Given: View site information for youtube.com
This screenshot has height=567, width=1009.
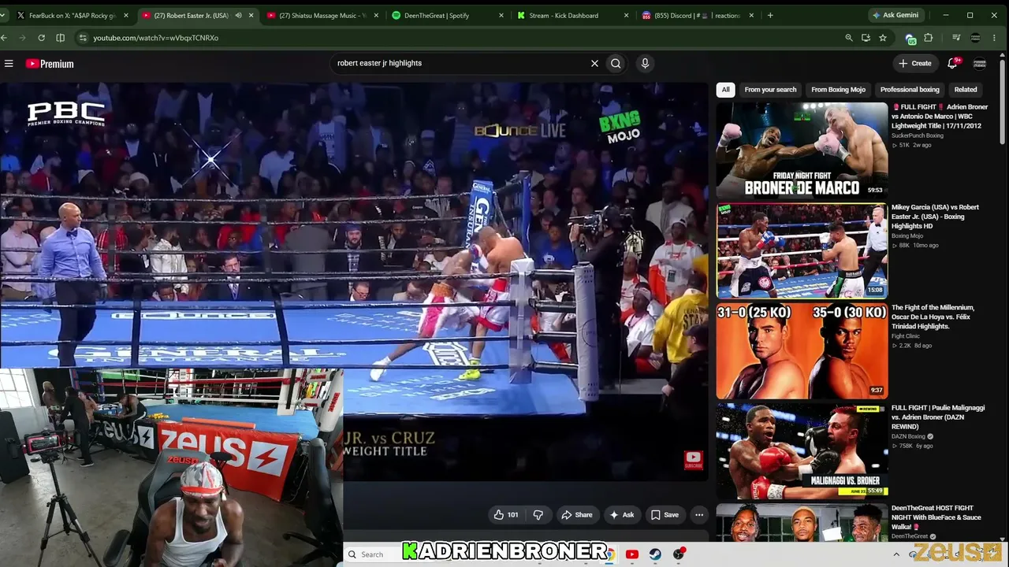Looking at the screenshot, I should (82, 38).
